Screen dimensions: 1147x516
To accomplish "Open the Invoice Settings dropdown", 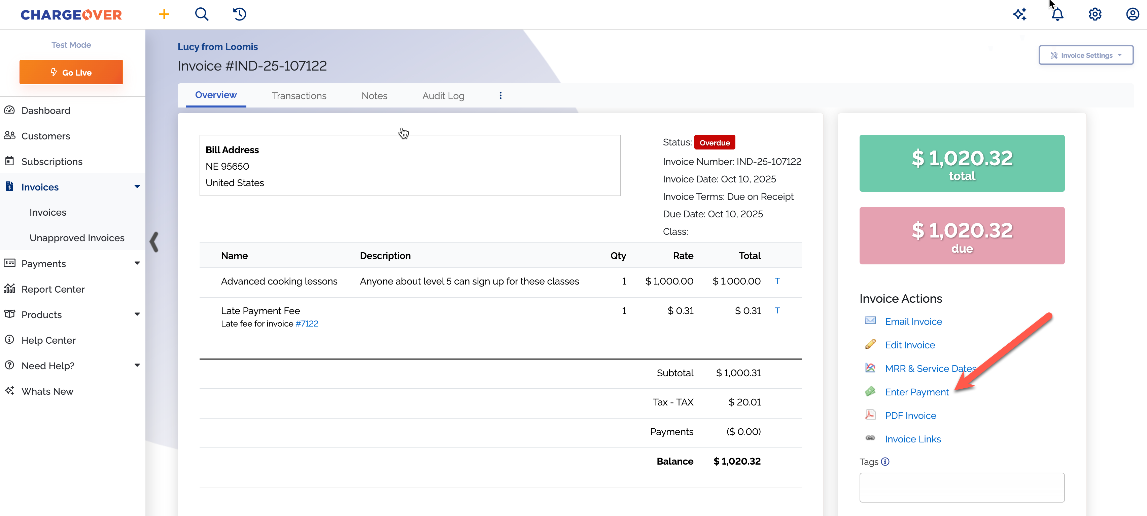I will click(1085, 55).
